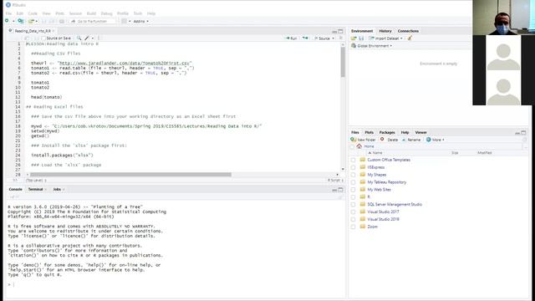Click the red Delete icon in Files pane

pos(382,140)
